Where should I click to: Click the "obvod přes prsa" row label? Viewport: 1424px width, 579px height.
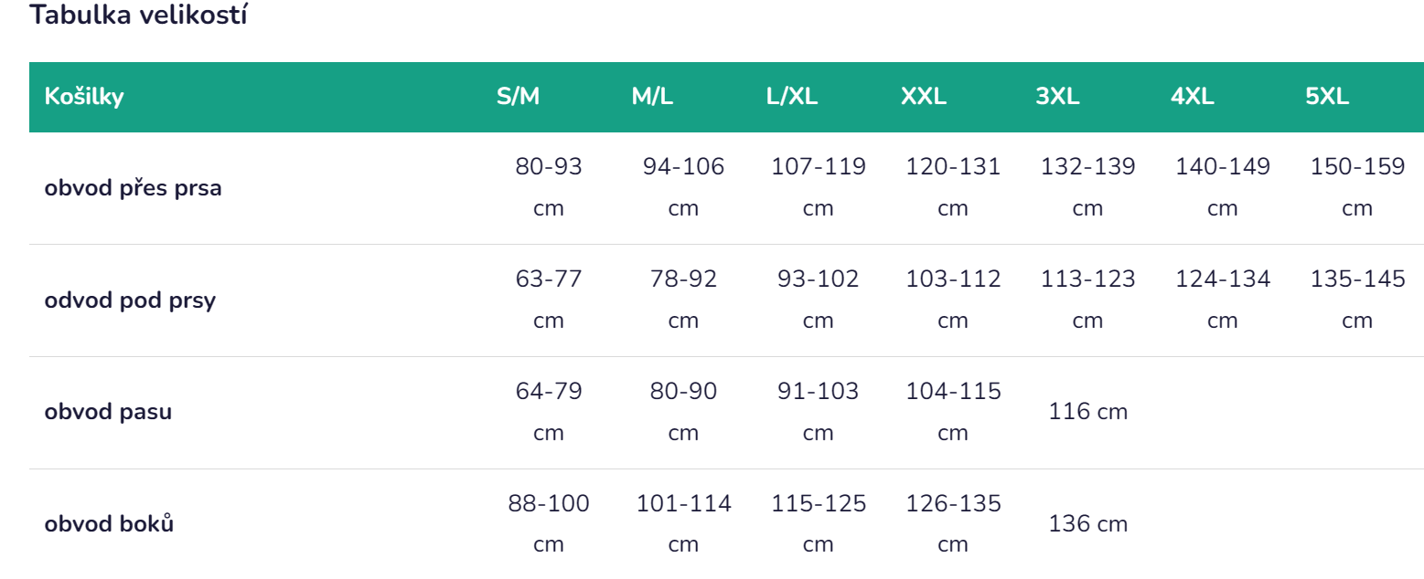134,189
